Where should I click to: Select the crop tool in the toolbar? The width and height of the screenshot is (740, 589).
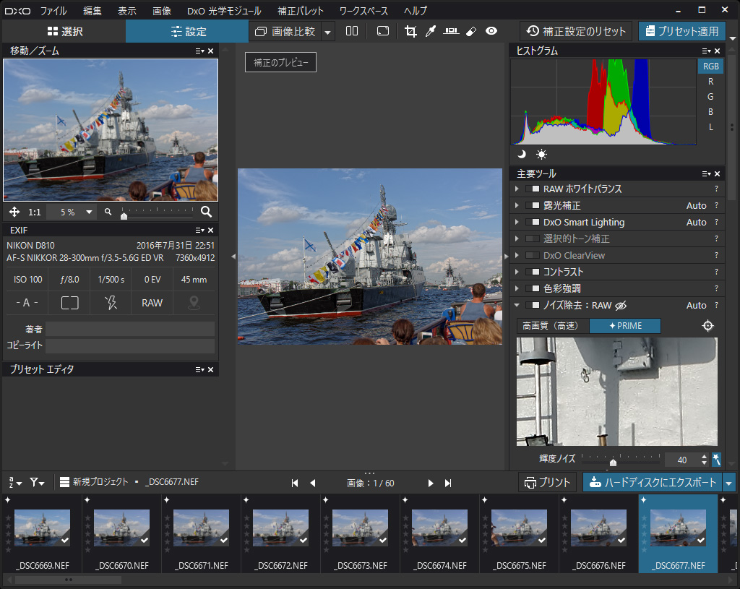(x=411, y=31)
